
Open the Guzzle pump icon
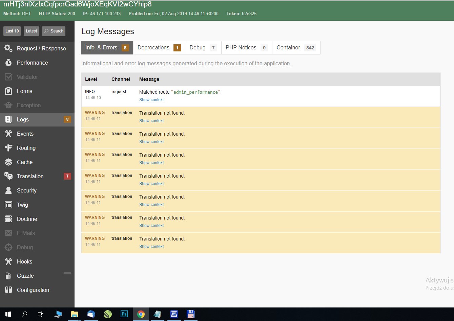(x=8, y=276)
